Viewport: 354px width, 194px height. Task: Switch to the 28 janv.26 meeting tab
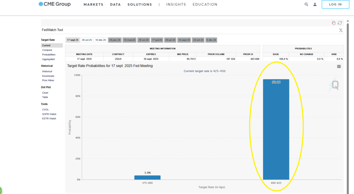coord(115,40)
